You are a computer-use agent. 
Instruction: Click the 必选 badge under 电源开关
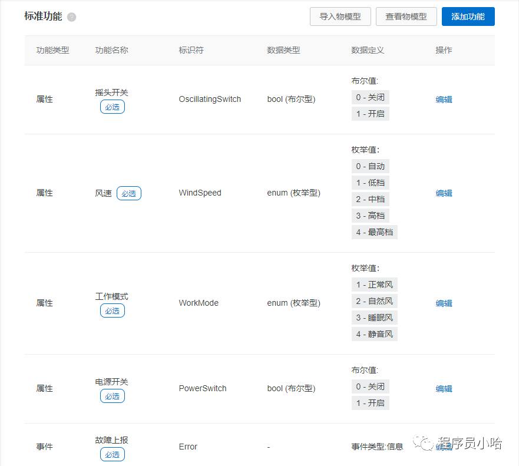coord(112,396)
